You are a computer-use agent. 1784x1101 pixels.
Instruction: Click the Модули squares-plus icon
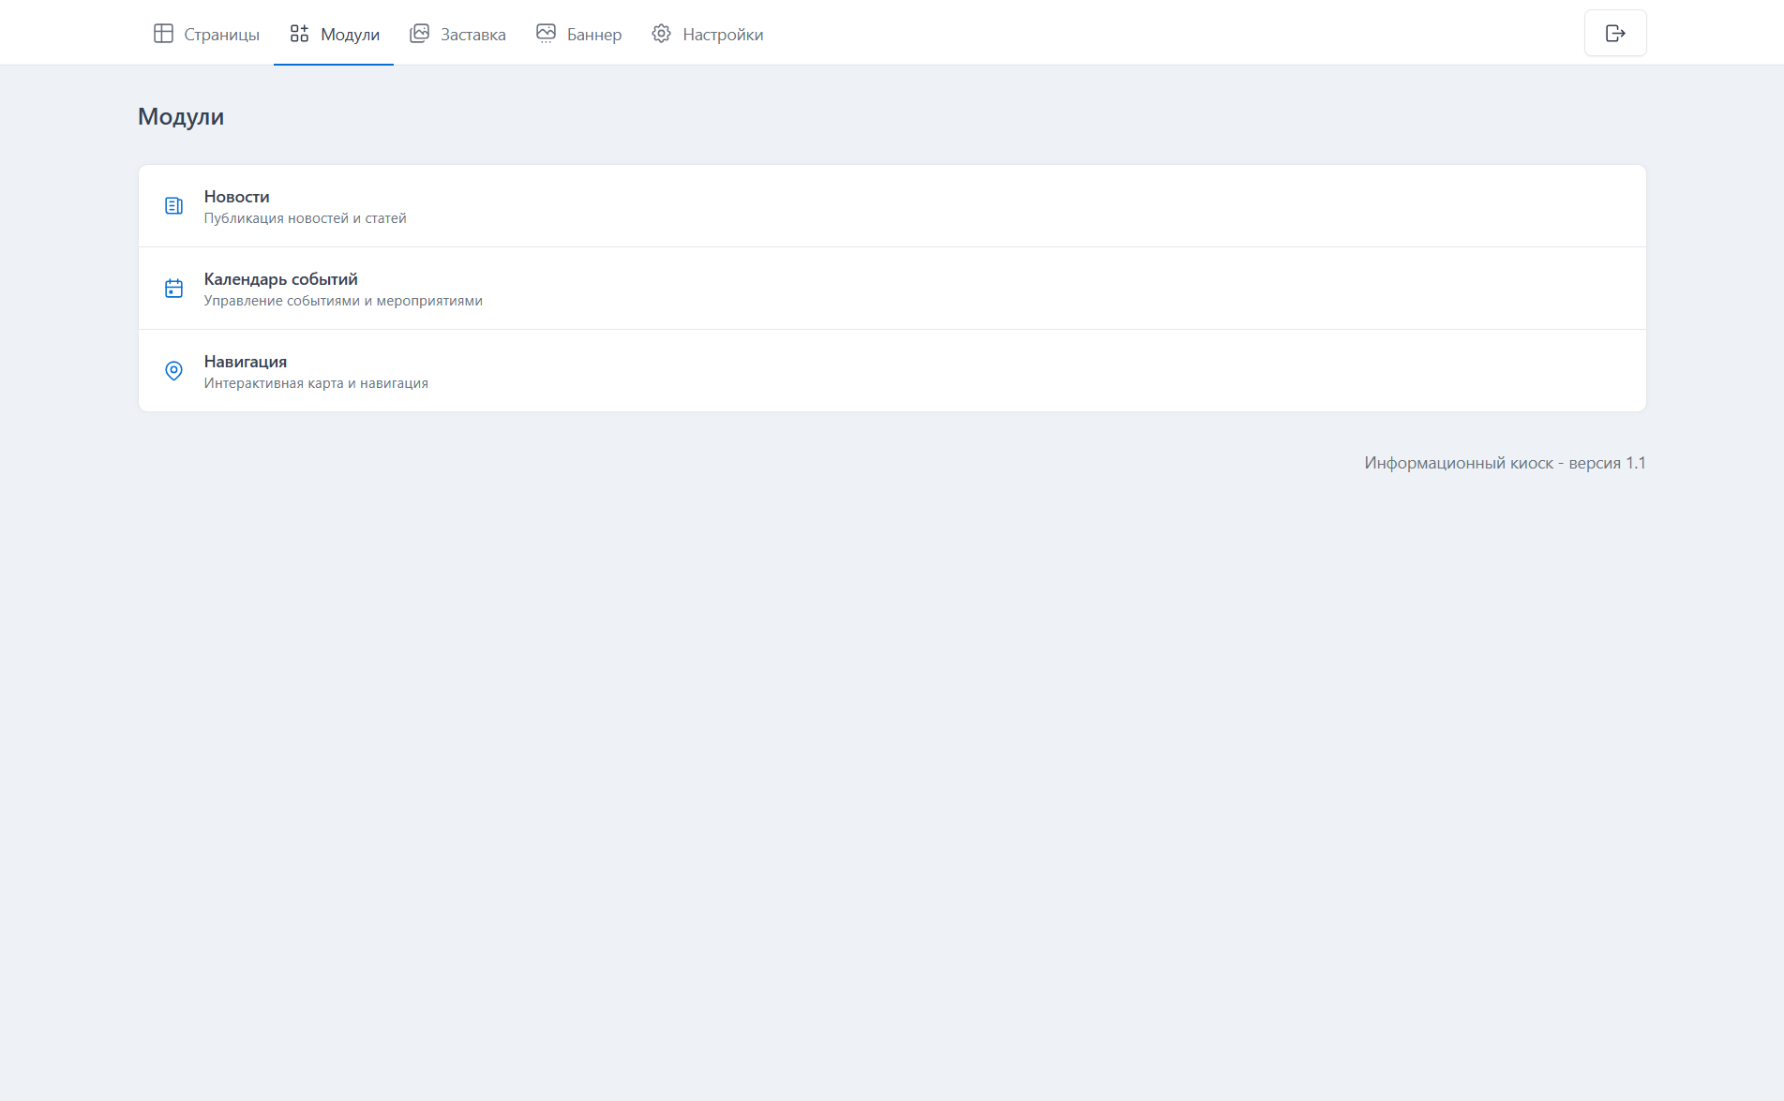(x=299, y=34)
